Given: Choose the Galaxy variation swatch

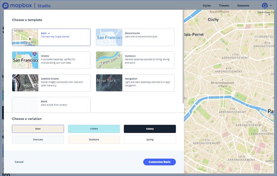Looking at the screenshot, I should coord(150,129).
